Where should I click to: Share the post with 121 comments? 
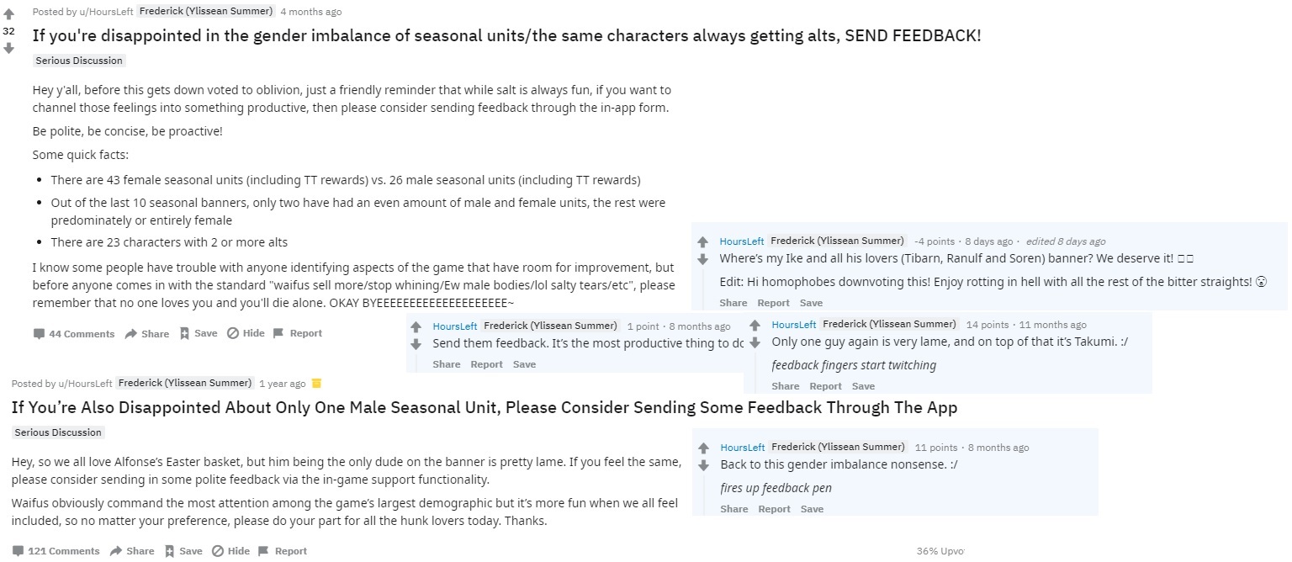click(132, 551)
